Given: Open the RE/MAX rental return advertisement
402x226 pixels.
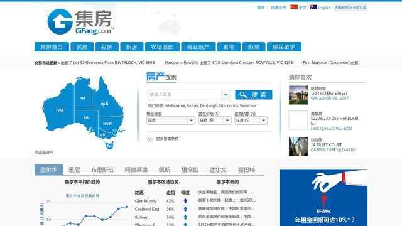Looking at the screenshot, I should tap(323, 197).
